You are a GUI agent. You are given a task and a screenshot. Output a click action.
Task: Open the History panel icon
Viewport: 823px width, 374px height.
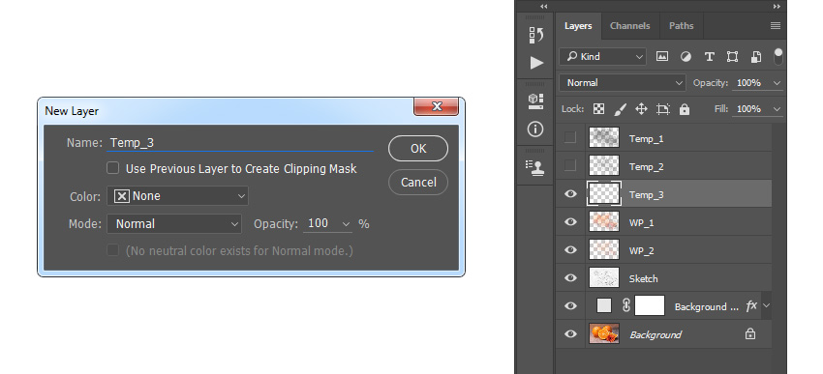pyautogui.click(x=535, y=35)
